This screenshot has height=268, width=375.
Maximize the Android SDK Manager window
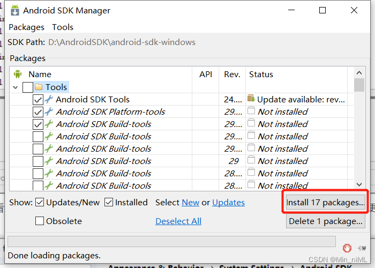click(322, 10)
